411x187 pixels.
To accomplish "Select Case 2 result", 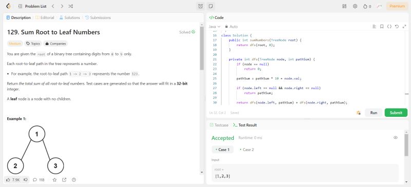I will pos(247,150).
